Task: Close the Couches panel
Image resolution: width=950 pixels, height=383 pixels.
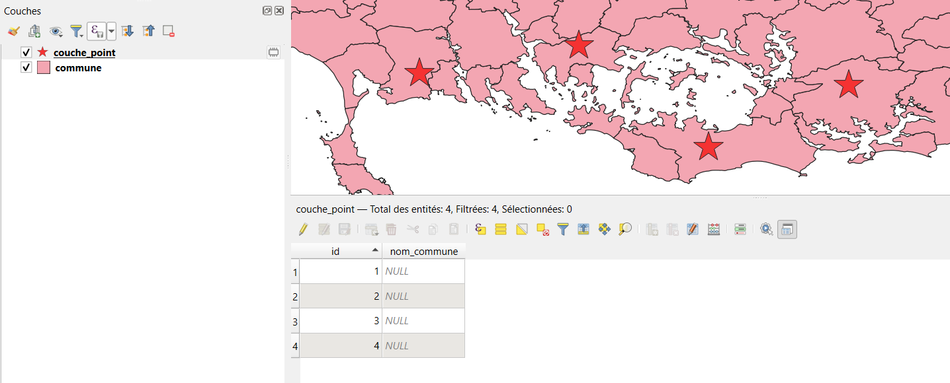Action: tap(279, 11)
